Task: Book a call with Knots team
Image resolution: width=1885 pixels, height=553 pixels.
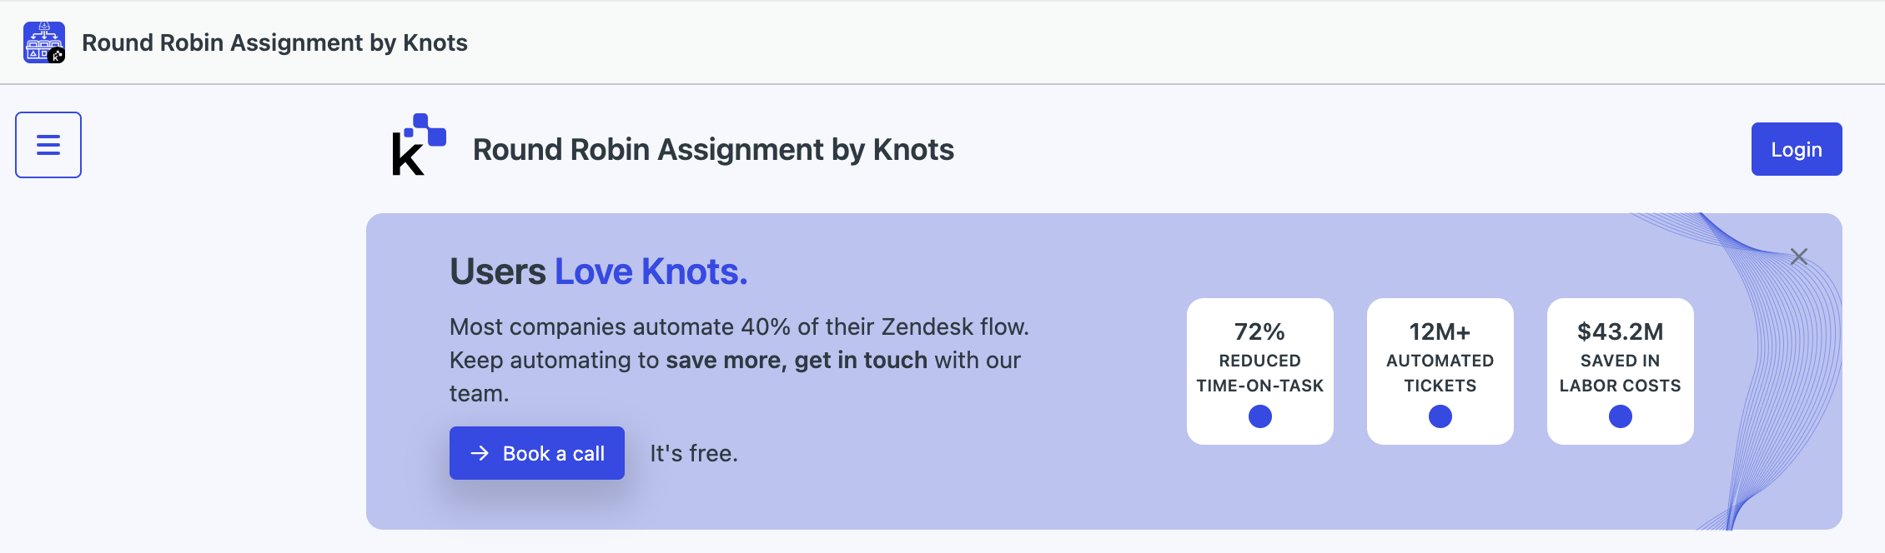Action: (x=537, y=453)
